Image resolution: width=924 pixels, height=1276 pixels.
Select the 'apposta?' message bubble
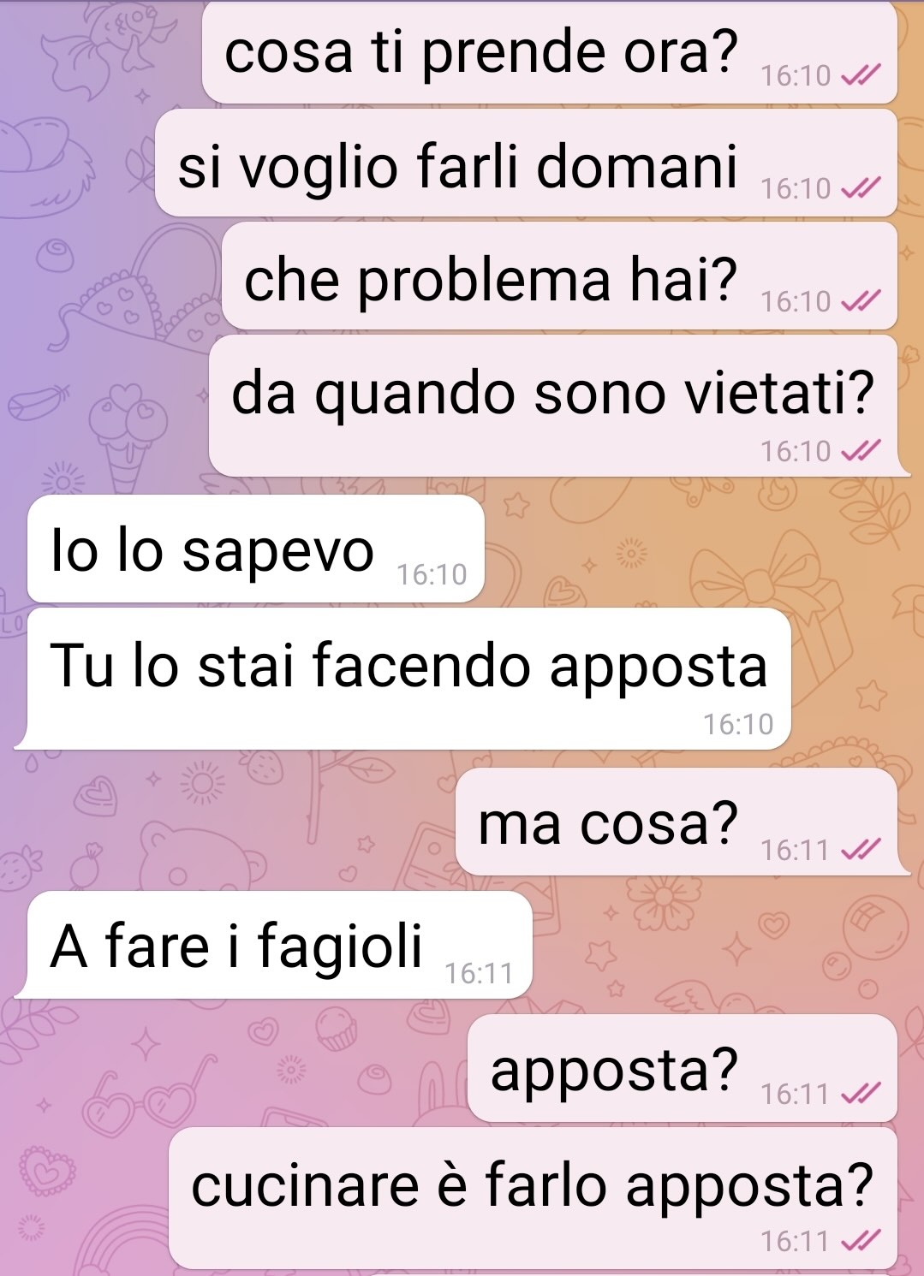point(683,1068)
